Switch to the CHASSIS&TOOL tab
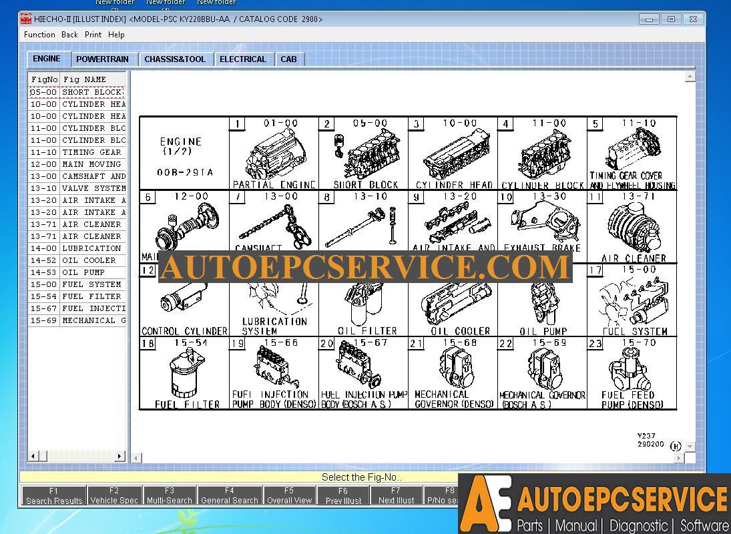The height and width of the screenshot is (534, 731). coord(175,59)
